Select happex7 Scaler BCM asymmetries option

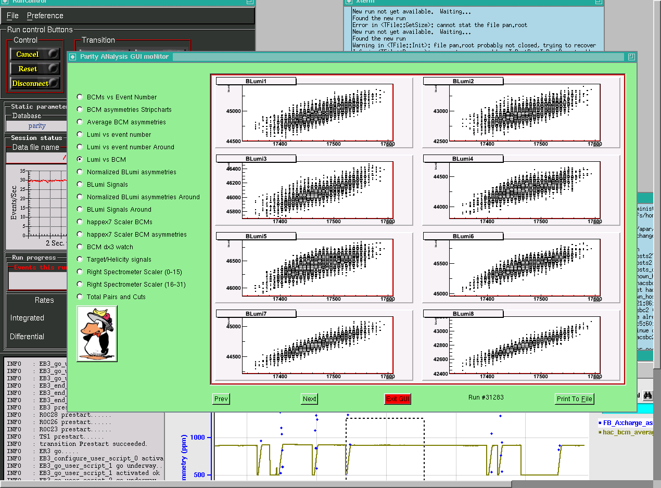[x=80, y=234]
